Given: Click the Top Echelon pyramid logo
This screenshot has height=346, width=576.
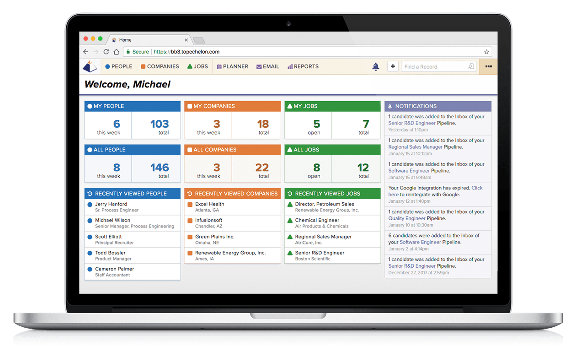Looking at the screenshot, I should (x=90, y=66).
